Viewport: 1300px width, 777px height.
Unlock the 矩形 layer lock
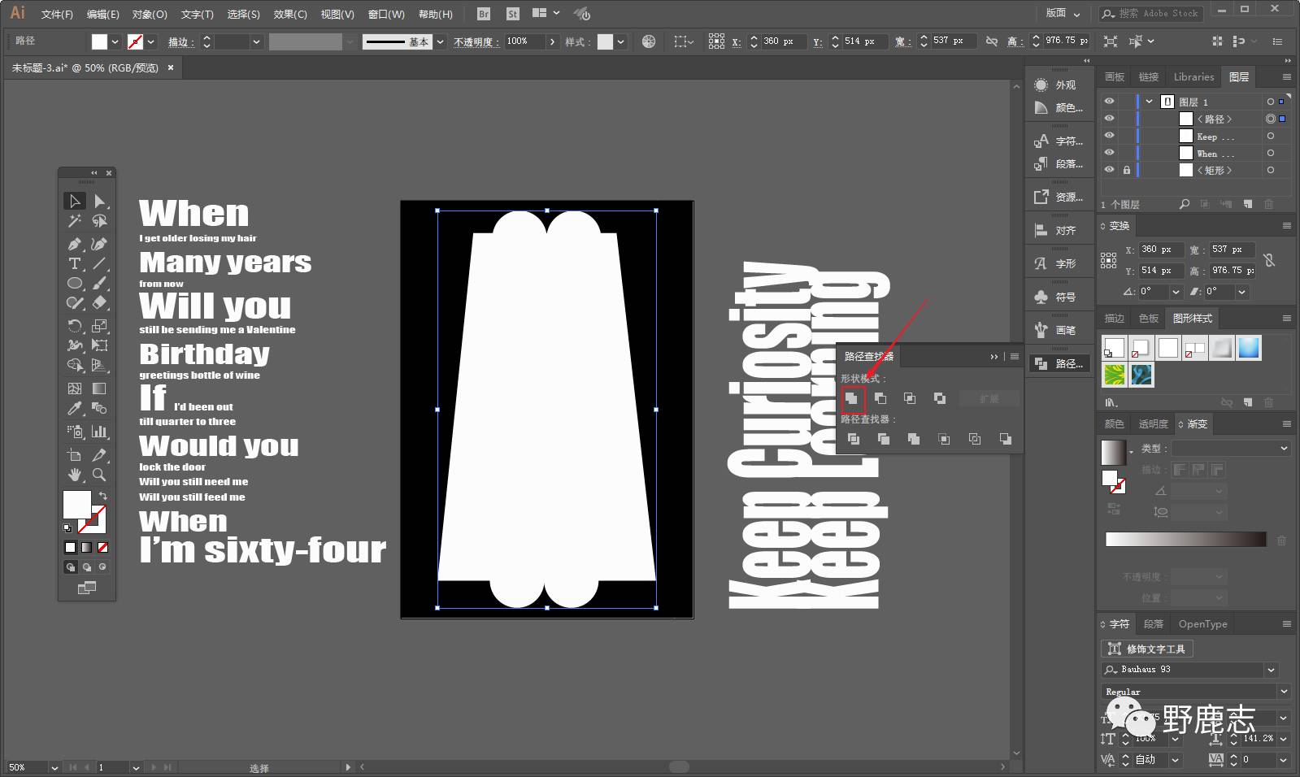coord(1126,170)
